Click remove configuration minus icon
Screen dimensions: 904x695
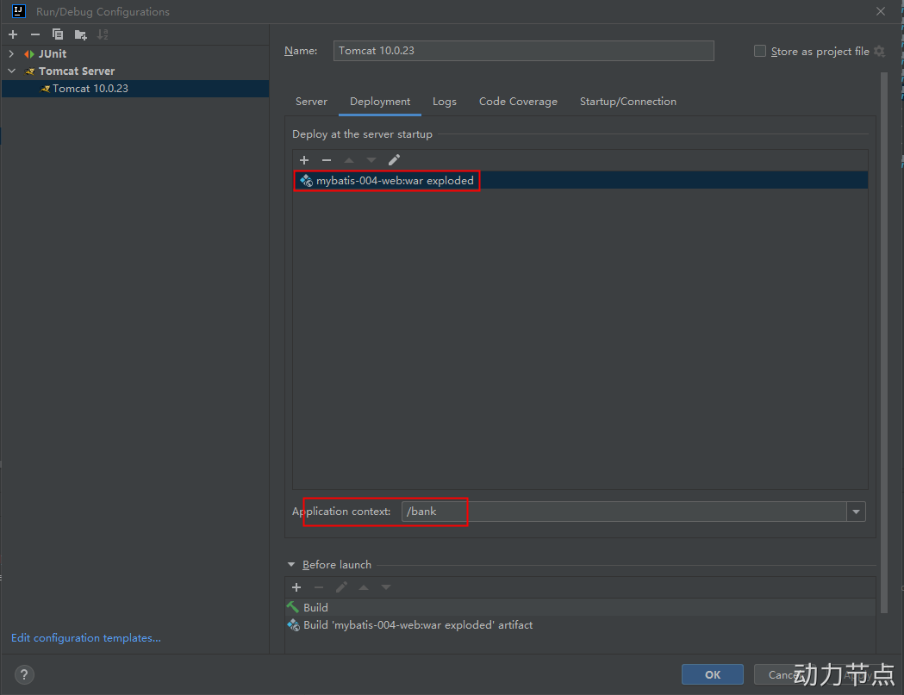click(35, 34)
